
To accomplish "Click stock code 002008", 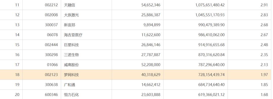I will [x=51, y=15].
